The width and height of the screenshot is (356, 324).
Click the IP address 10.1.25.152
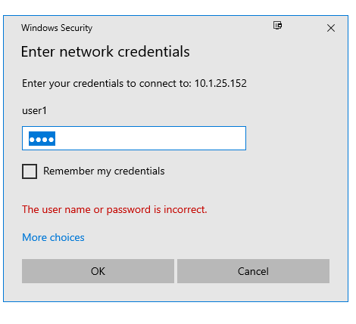(220, 84)
